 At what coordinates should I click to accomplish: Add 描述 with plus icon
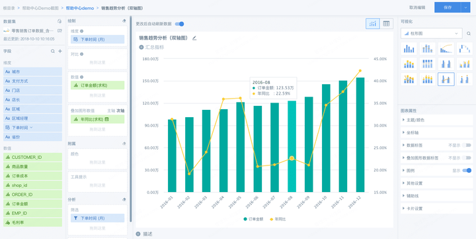138,234
